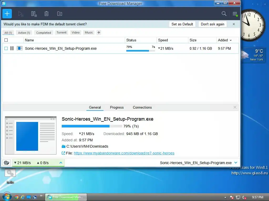
Task: Click the row progress bar at 79%
Action: point(141,51)
